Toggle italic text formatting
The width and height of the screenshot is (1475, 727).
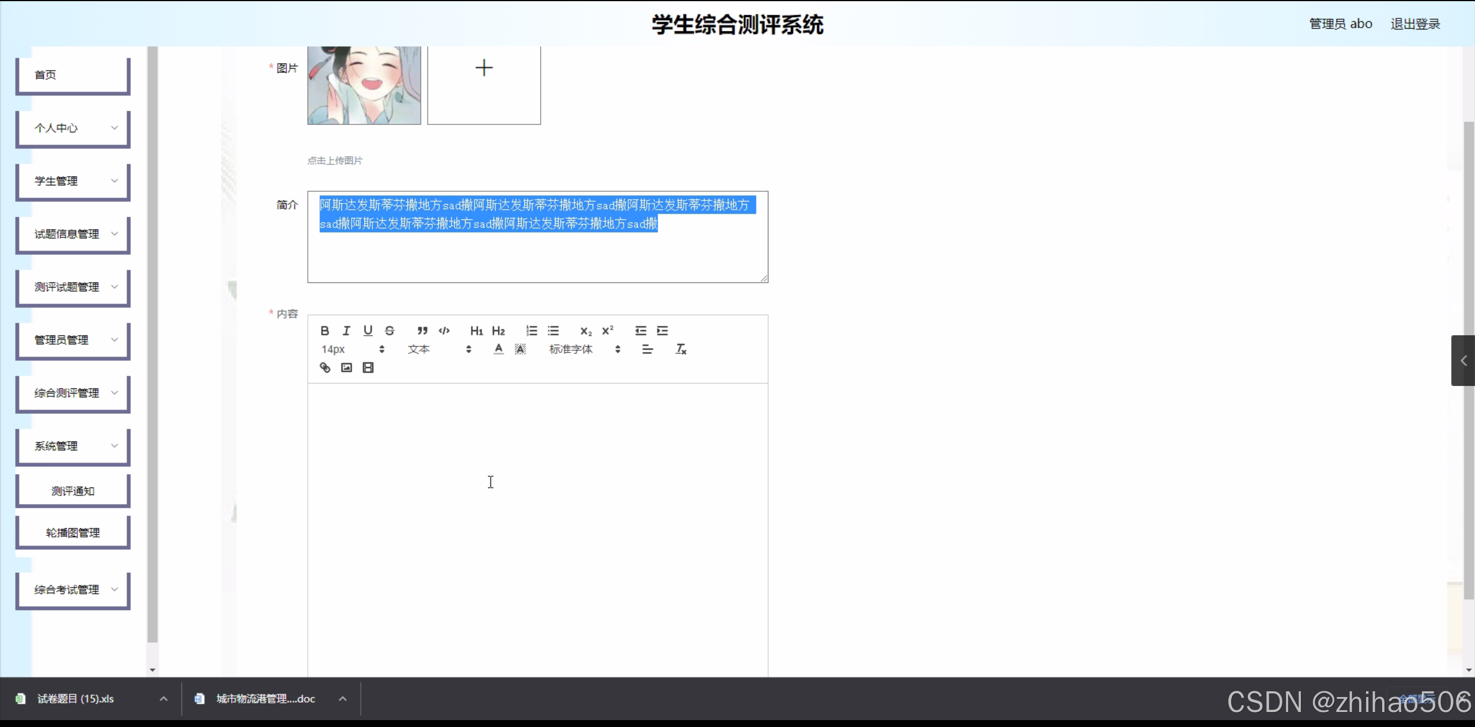346,331
